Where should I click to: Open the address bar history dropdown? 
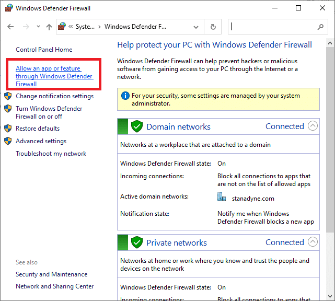[x=197, y=27]
